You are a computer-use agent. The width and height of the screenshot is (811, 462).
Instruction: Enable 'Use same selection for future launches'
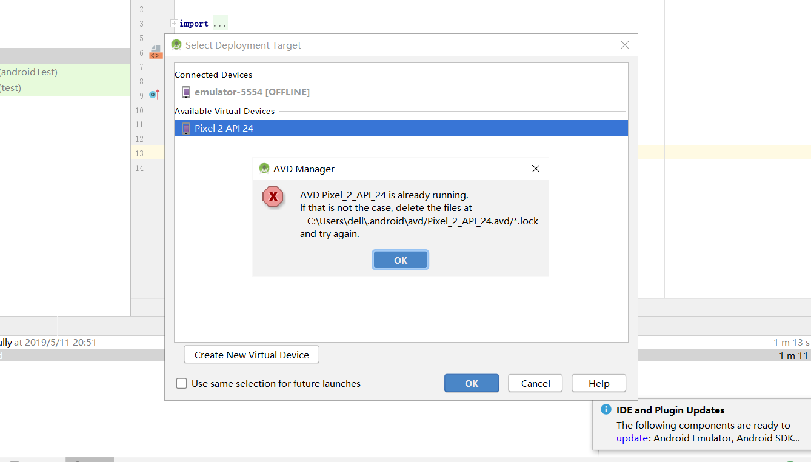coord(181,383)
